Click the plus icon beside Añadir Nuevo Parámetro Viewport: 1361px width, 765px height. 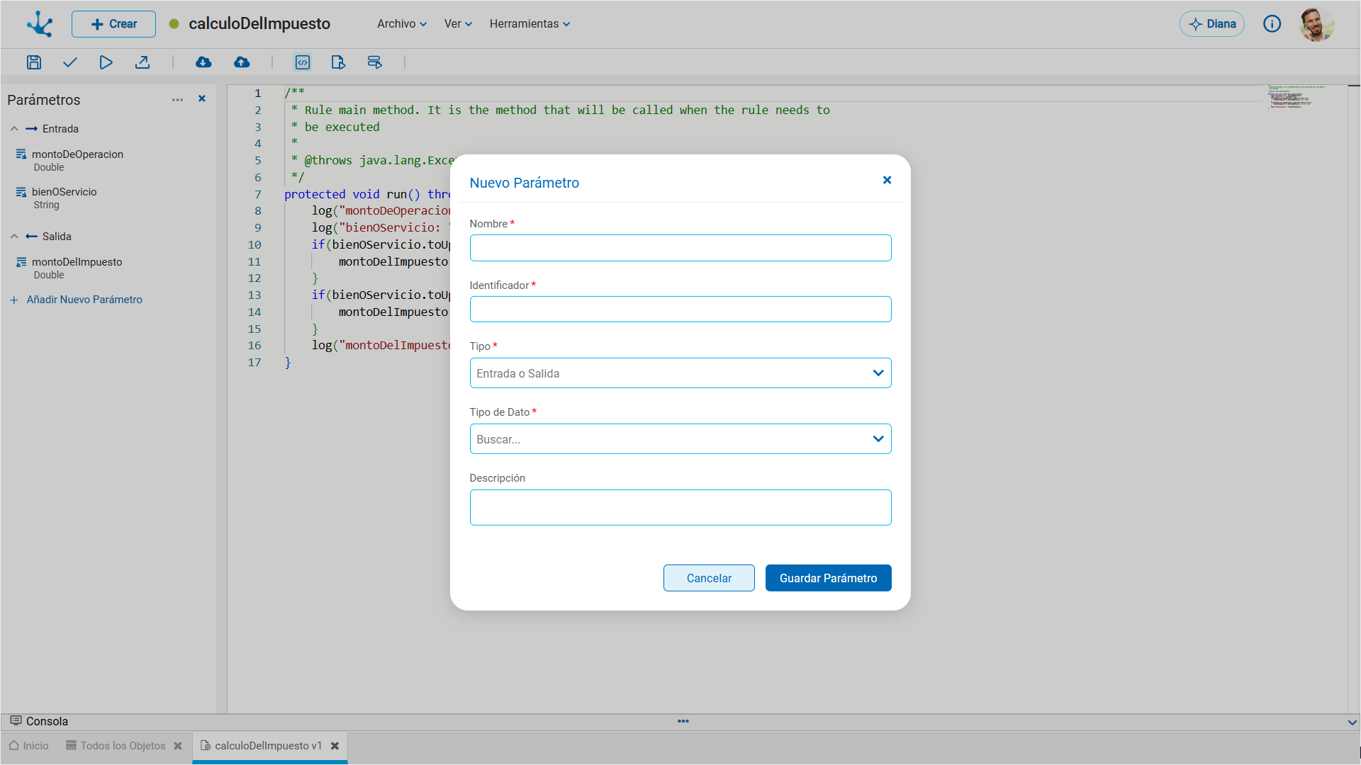[13, 300]
